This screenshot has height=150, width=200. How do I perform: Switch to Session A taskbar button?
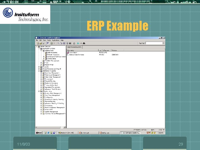pyautogui.click(x=68, y=133)
